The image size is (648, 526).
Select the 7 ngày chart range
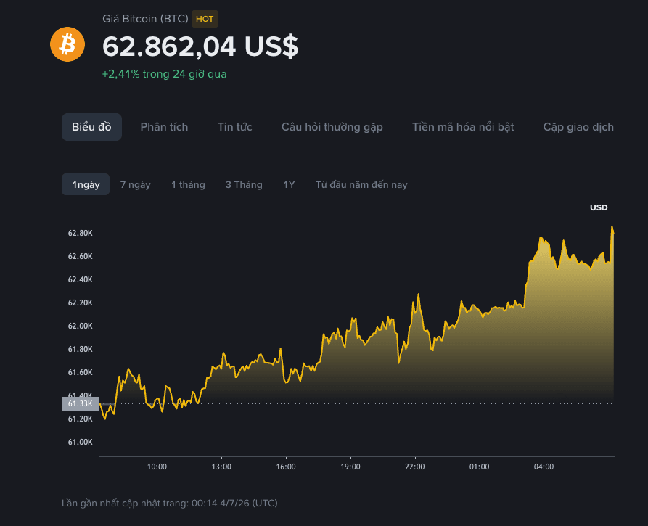[x=135, y=185]
